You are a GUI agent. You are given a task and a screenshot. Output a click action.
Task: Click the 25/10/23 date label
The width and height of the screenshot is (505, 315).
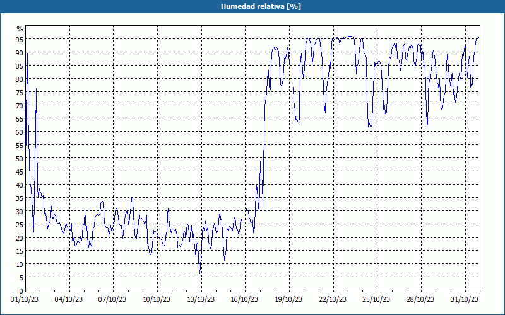tap(376, 299)
